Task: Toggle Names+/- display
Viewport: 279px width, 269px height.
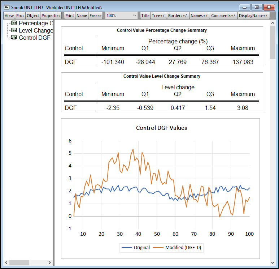Action: coord(199,16)
